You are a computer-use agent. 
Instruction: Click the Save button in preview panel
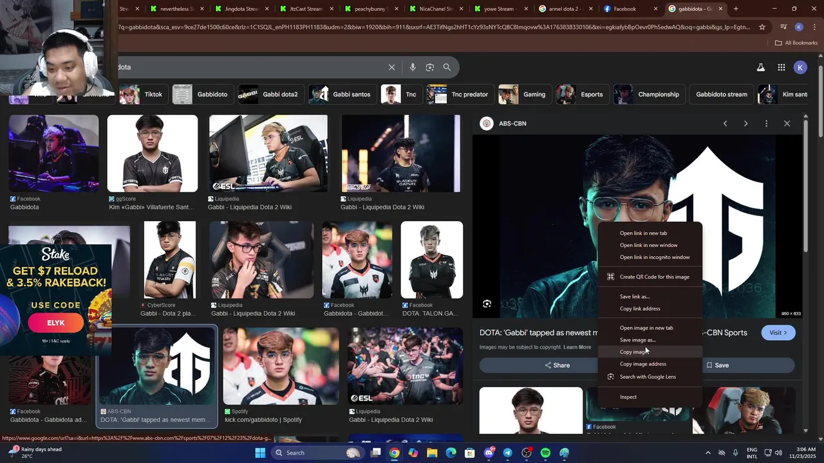pos(717,365)
